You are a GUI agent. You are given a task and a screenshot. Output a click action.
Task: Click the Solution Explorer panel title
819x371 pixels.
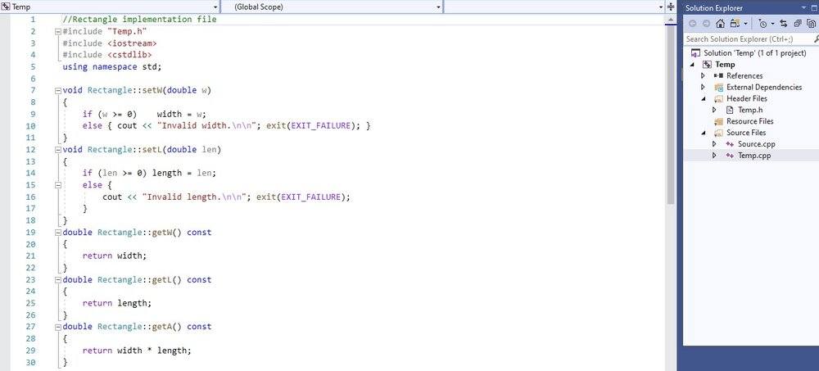point(714,8)
